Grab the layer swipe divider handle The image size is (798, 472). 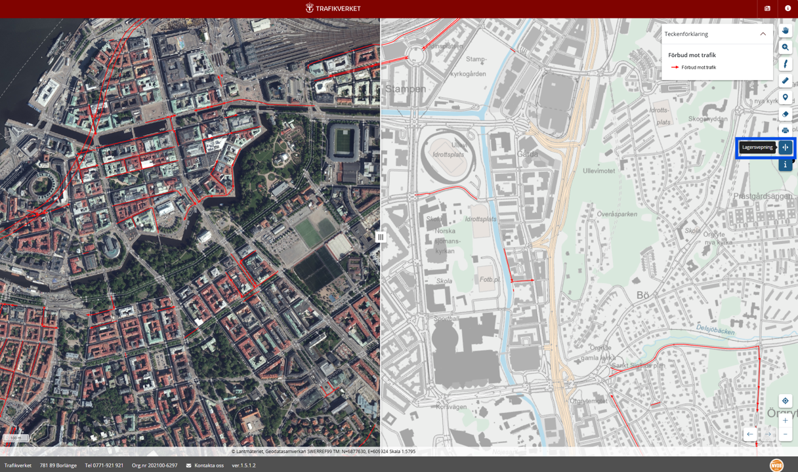(x=381, y=237)
